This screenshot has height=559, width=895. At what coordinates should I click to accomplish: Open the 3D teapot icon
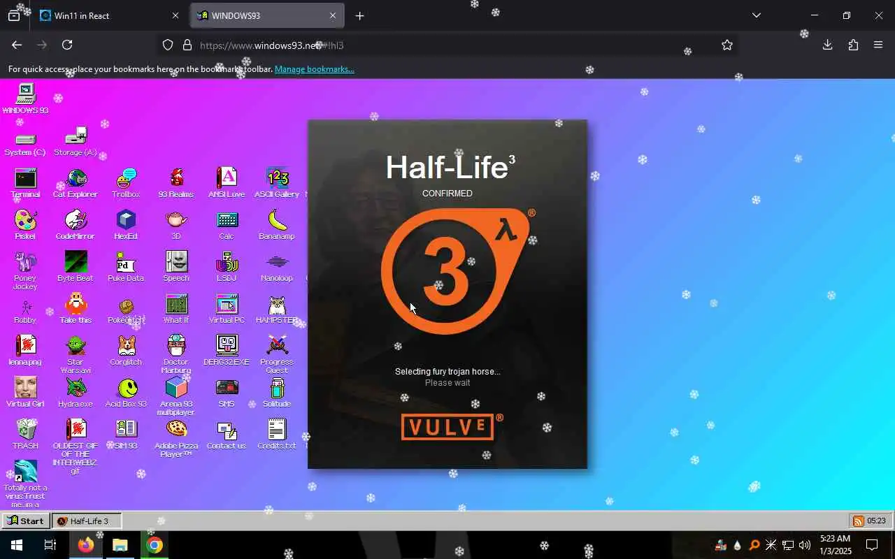(176, 226)
